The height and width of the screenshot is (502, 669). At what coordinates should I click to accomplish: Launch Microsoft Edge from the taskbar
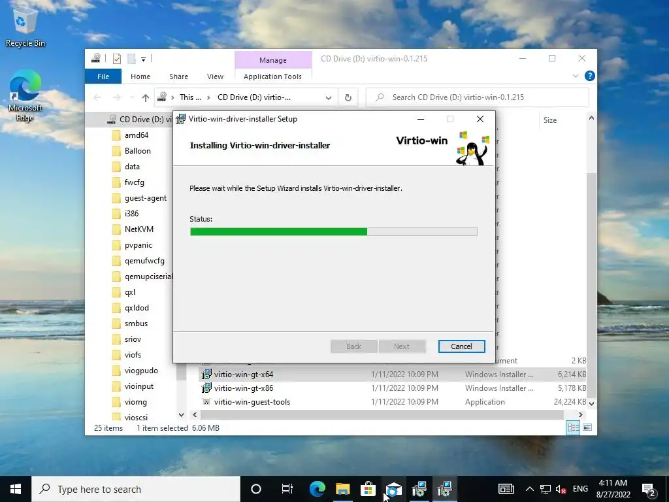click(317, 489)
